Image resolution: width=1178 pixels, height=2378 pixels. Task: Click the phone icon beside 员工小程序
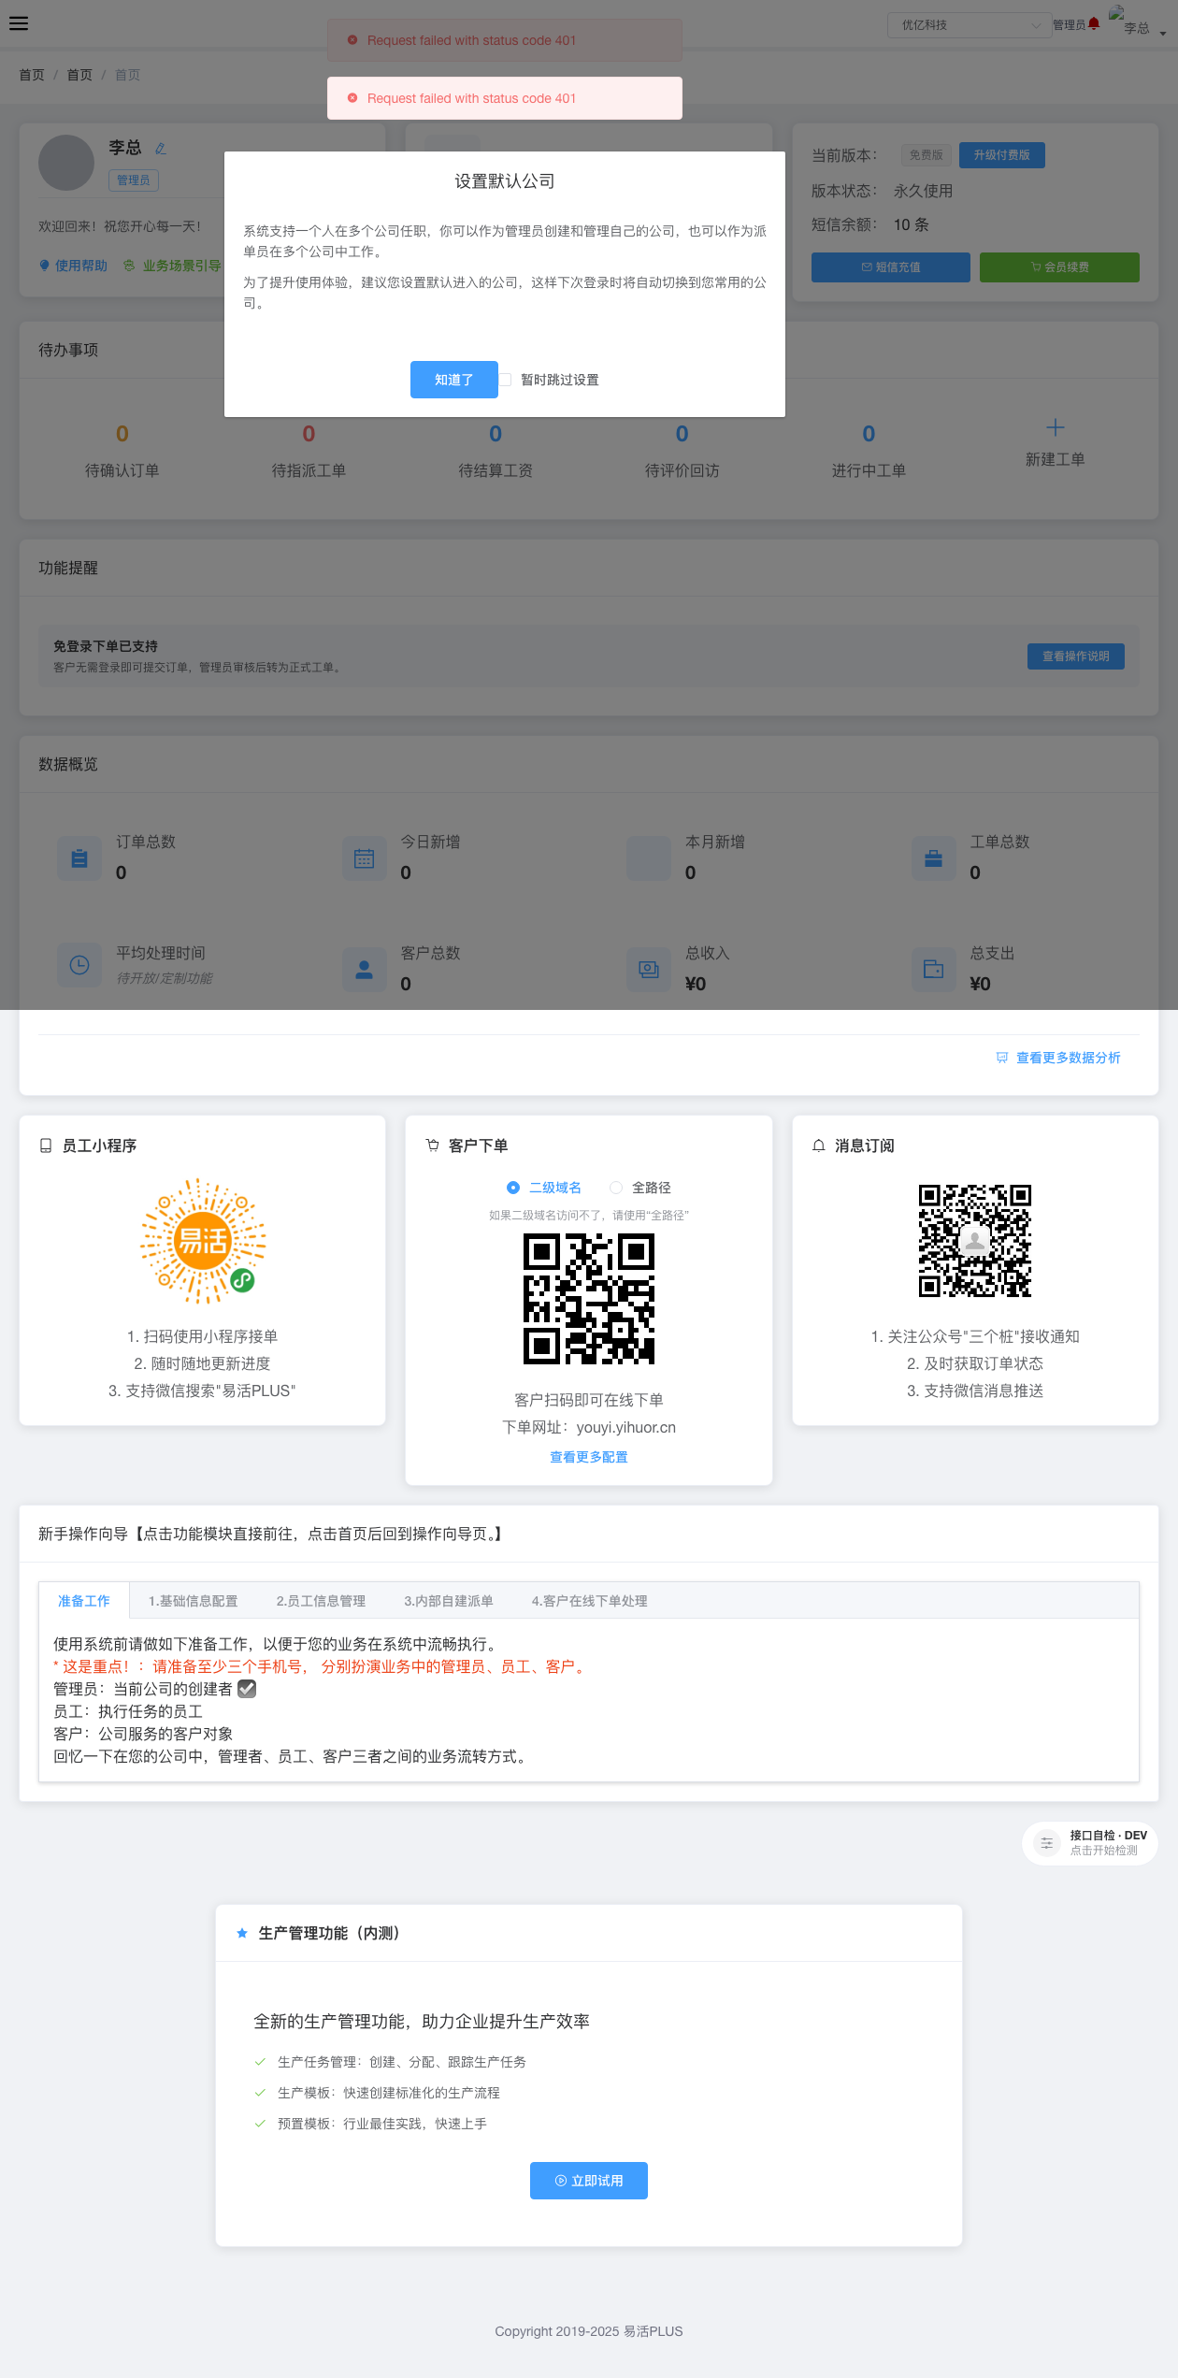(x=45, y=1146)
